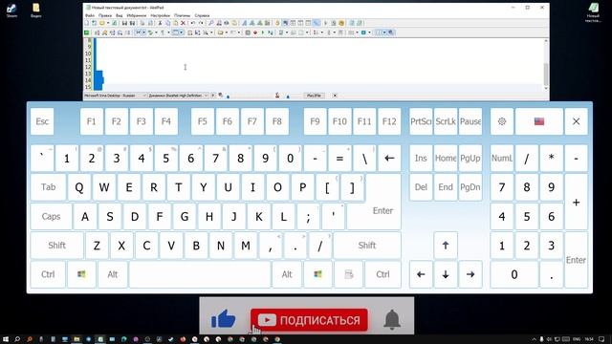
Task: Toggle the NumL key on numpad
Action: point(501,158)
